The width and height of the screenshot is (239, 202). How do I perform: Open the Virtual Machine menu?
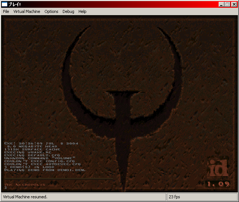27,11
